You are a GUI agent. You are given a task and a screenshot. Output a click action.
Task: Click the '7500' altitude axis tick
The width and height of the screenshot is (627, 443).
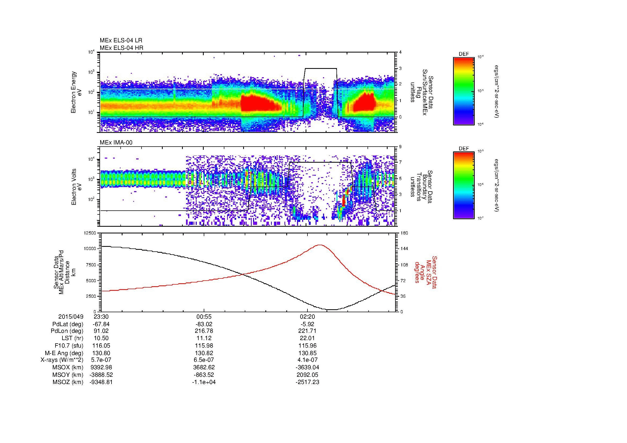(x=91, y=265)
